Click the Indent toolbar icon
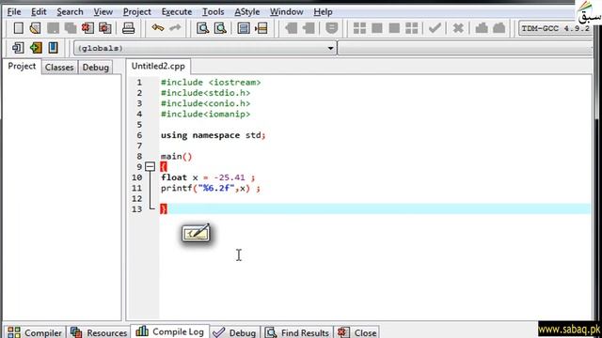 tap(291, 28)
